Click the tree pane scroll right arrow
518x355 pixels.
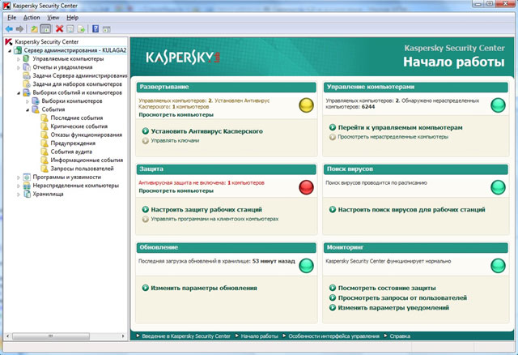pos(123,336)
